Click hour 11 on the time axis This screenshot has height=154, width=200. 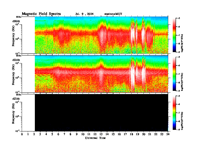(x=89, y=134)
